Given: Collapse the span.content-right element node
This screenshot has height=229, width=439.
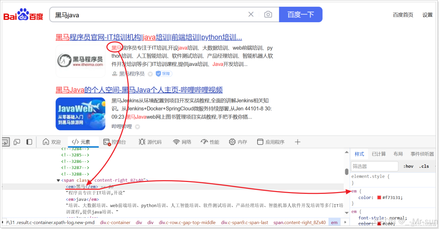Looking at the screenshot, I should tap(58, 180).
